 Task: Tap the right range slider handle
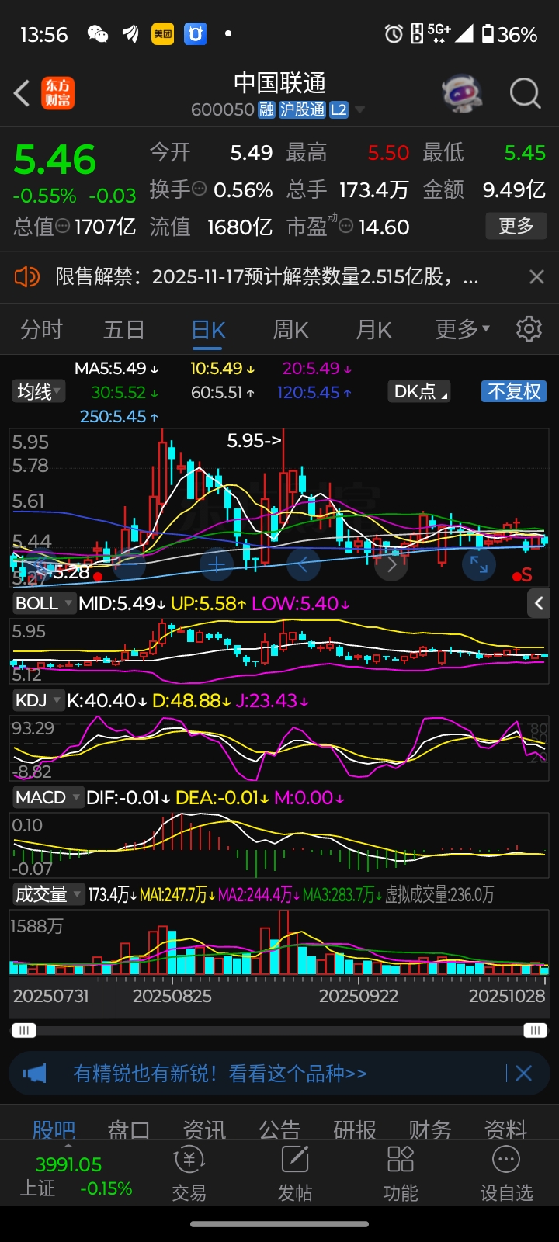click(535, 1030)
